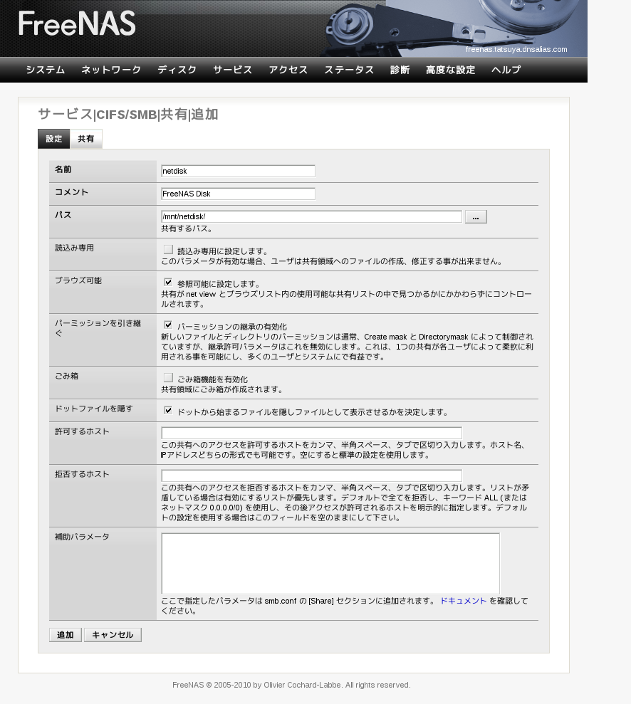This screenshot has height=704, width=631.
Task: Click the 読込み専用に設定します。 label
Action: pos(223,251)
